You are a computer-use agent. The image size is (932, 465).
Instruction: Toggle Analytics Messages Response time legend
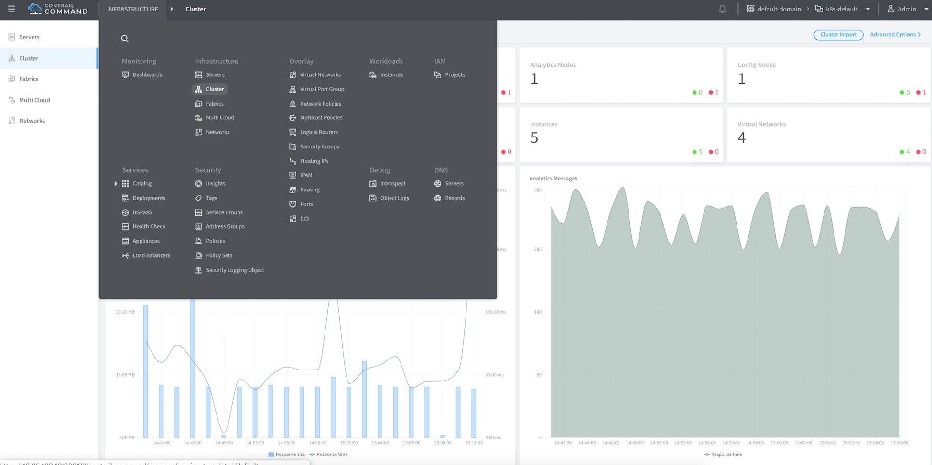[x=723, y=454]
